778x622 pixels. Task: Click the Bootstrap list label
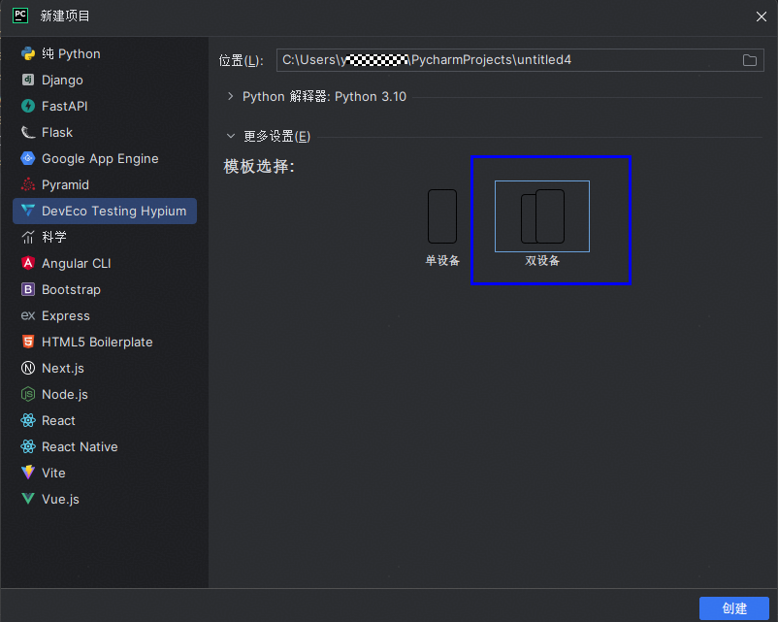72,290
